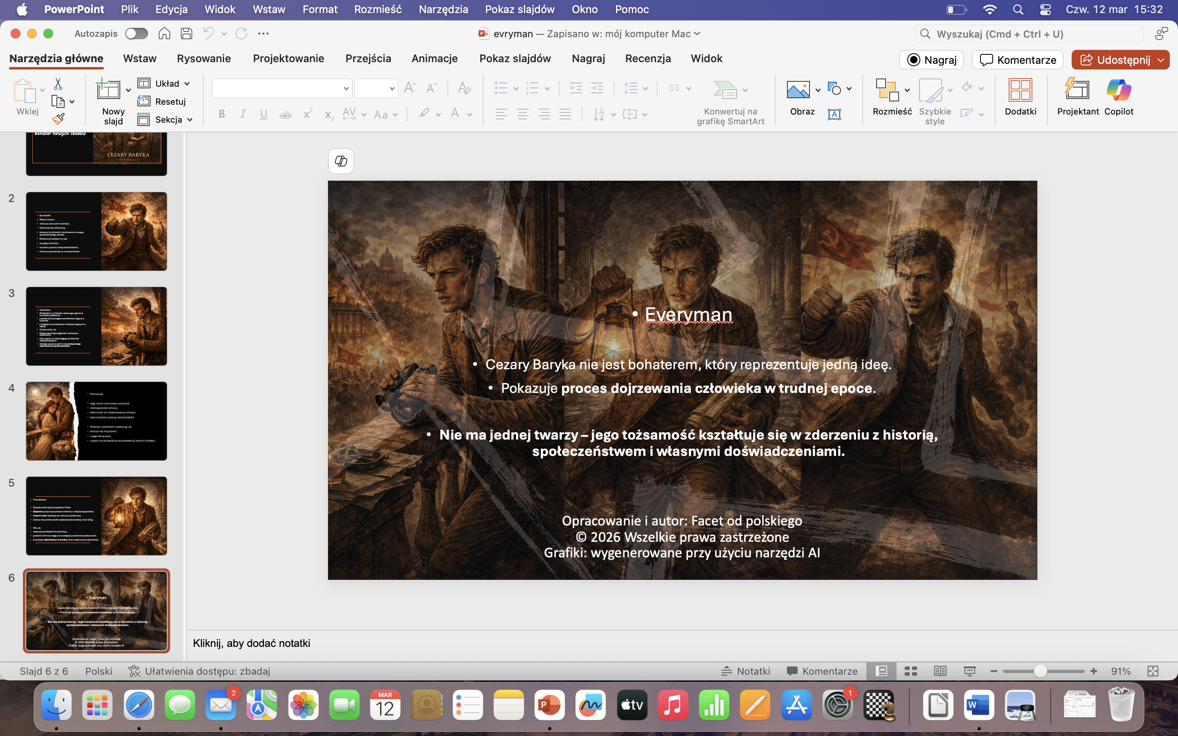The height and width of the screenshot is (736, 1178).
Task: Toggle the Autozapis switch
Action: pyautogui.click(x=136, y=34)
